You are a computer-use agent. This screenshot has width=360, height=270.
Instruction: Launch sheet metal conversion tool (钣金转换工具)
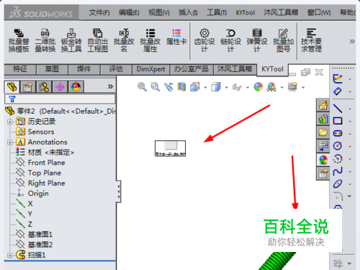71,40
